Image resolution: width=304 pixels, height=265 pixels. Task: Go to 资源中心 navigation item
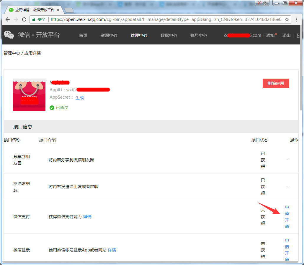pos(109,35)
